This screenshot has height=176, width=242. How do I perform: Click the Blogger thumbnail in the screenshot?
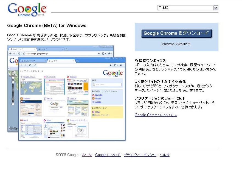pyautogui.click(x=31, y=108)
